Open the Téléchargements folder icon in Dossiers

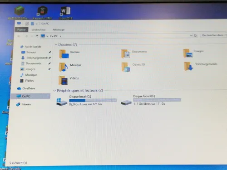pos(188,66)
